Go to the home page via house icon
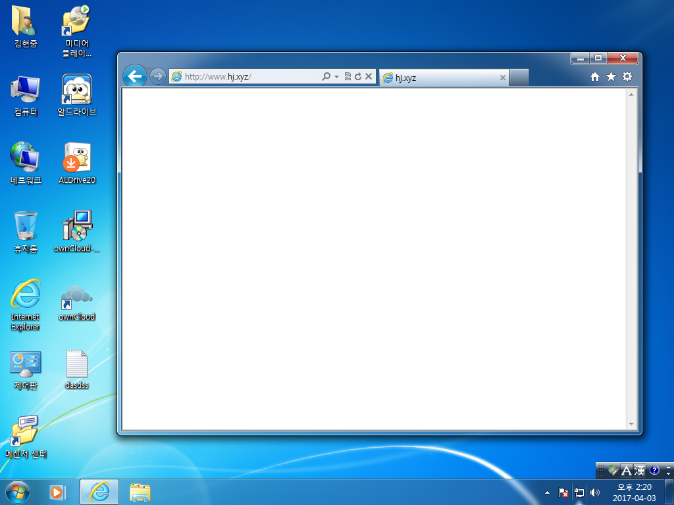The width and height of the screenshot is (674, 505). [x=595, y=76]
